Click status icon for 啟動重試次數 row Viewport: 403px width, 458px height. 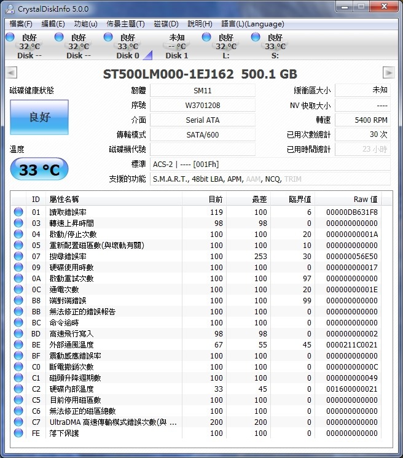coord(18,278)
